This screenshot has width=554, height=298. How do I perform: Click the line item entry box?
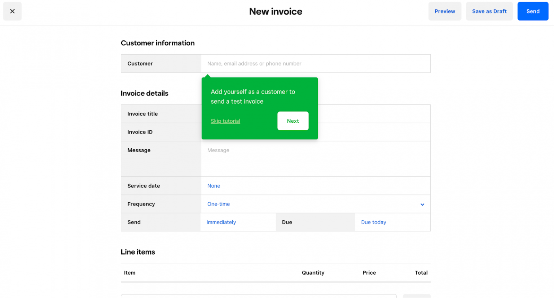click(x=258, y=296)
